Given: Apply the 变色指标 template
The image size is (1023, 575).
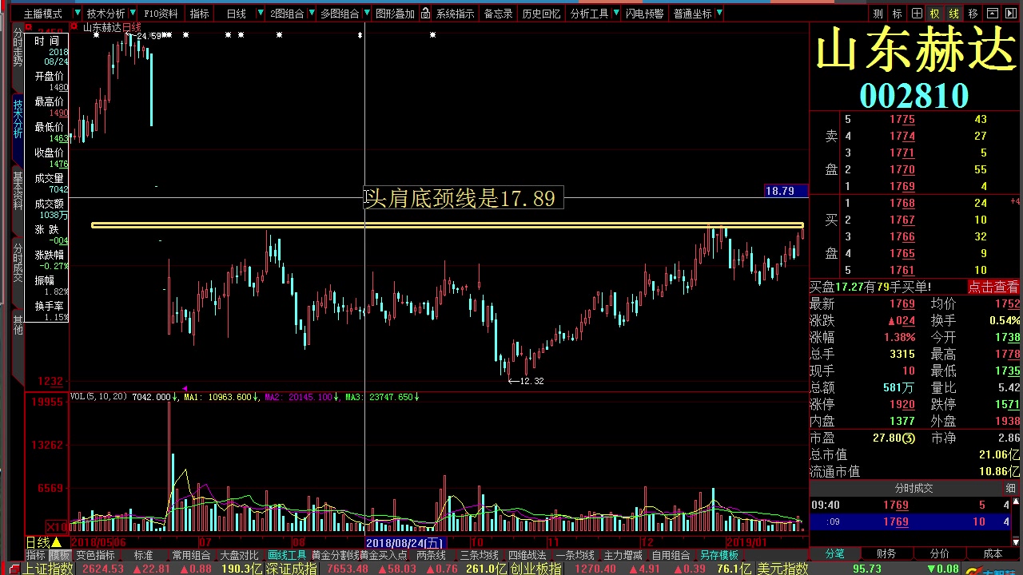Looking at the screenshot, I should click(x=95, y=555).
